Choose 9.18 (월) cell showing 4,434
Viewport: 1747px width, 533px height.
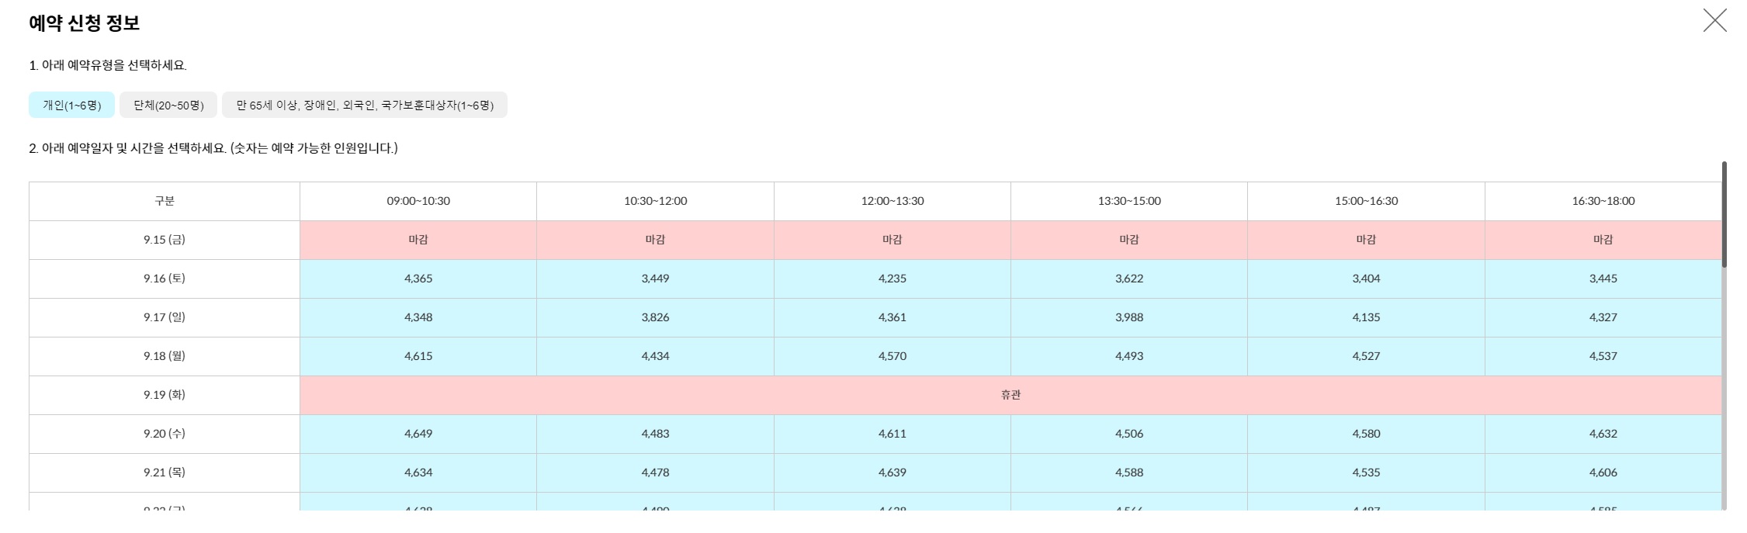[x=655, y=356]
